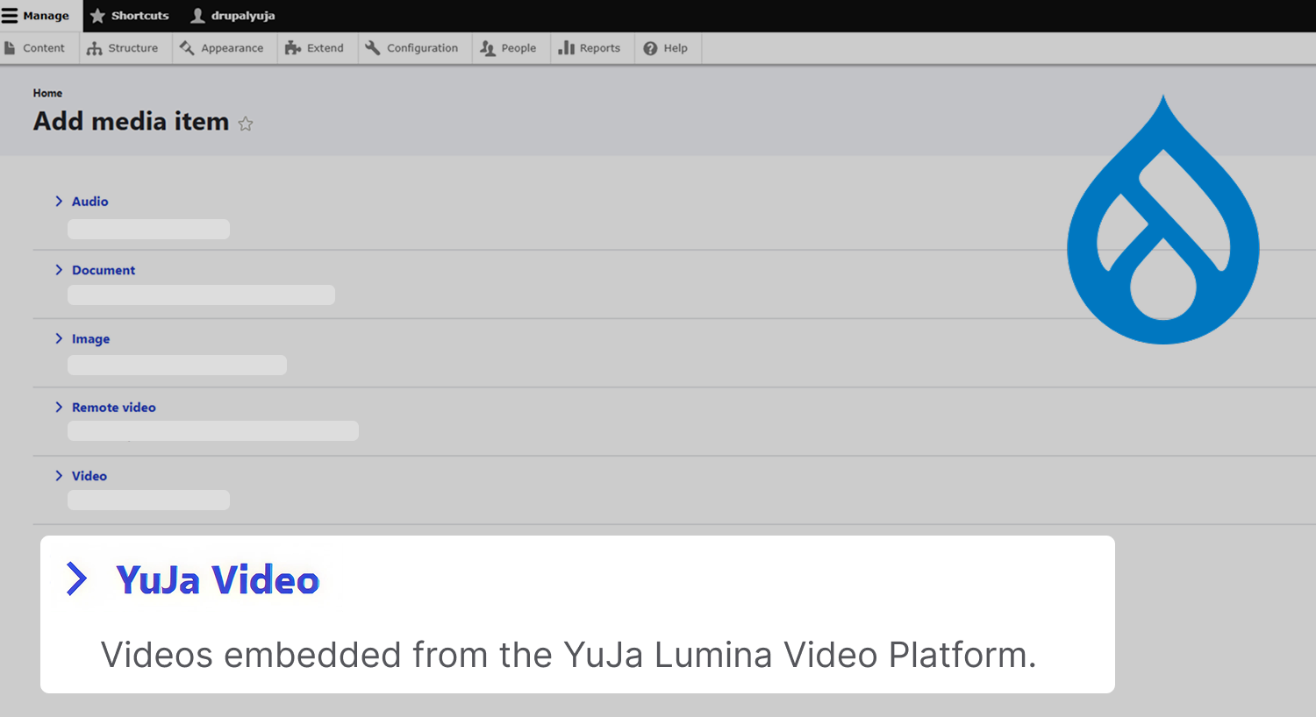
Task: Toggle the Manage hamburger menu
Action: [x=10, y=16]
